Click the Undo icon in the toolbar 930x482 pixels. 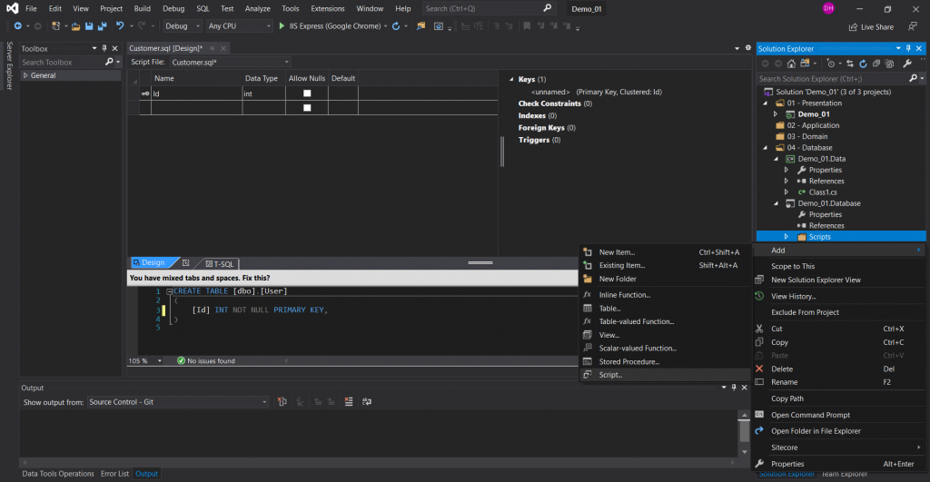pyautogui.click(x=120, y=26)
